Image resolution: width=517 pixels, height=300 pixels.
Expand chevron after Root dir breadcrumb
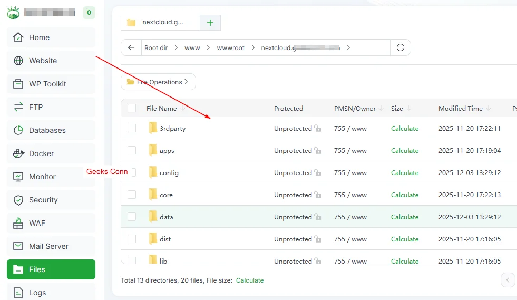click(x=176, y=47)
